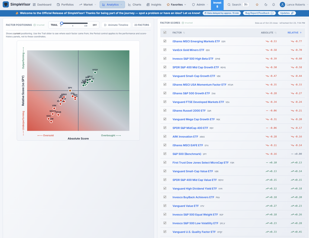
Task: Click the Portfolios briefcase icon
Action: coord(58,5)
